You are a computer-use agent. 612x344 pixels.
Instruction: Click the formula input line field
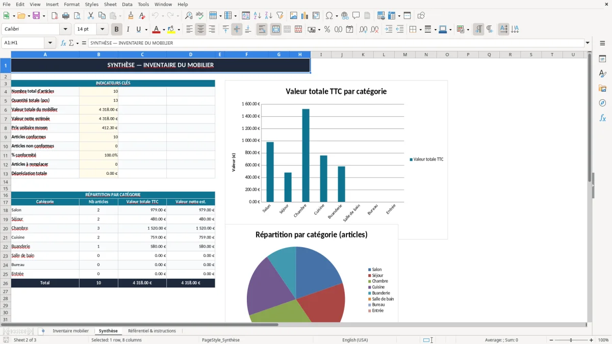pyautogui.click(x=336, y=43)
